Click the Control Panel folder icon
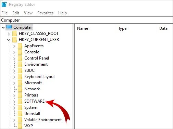The width and height of the screenshot is (173, 129). point(20,58)
